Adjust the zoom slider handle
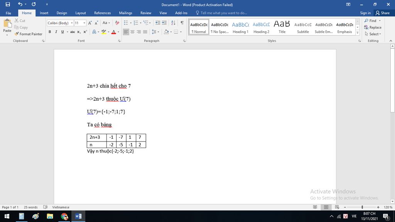Screen dimensions: 395x222 (362, 207)
